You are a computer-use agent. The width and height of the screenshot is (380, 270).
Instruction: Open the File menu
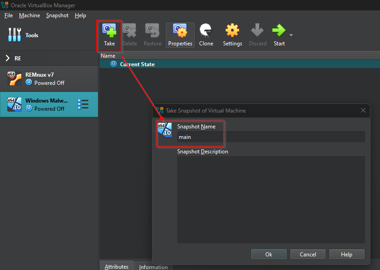[x=9, y=15]
